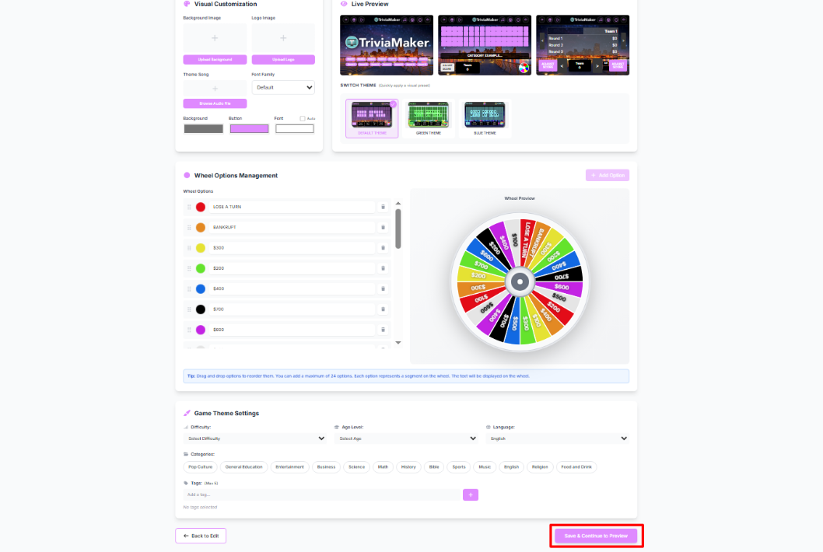Change the green color of $200 option
823x552 pixels.
pos(201,268)
